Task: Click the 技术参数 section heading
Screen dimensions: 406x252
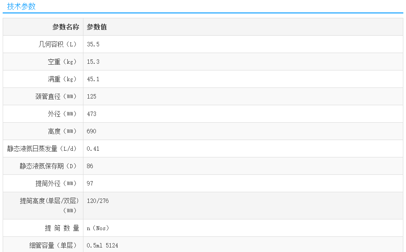Action: [x=21, y=6]
